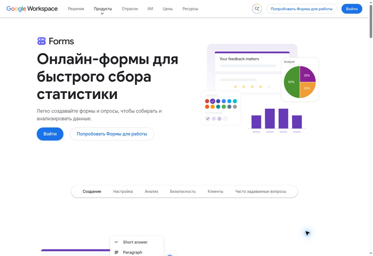373x256 pixels.
Task: Open the Ресурсы menu
Action: pyautogui.click(x=190, y=9)
